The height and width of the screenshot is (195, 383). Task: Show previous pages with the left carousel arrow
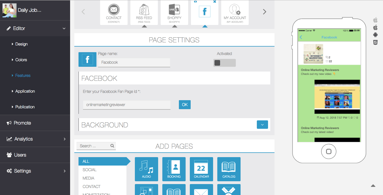point(83,12)
